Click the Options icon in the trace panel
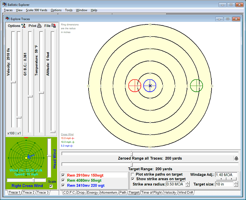The image size is (246, 200). point(23,26)
